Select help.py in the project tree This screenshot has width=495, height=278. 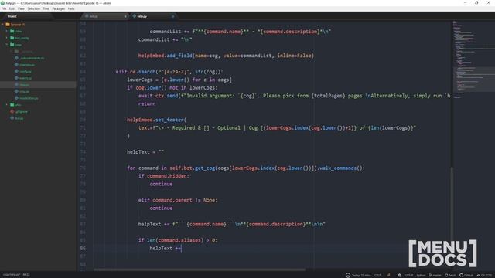24,85
